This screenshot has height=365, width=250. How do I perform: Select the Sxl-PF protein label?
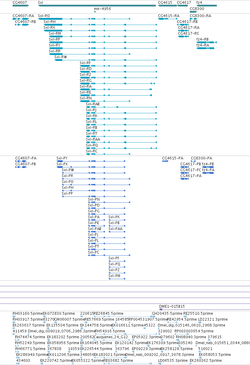114,258
